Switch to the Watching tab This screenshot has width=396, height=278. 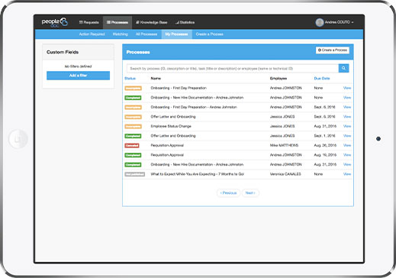tap(120, 34)
